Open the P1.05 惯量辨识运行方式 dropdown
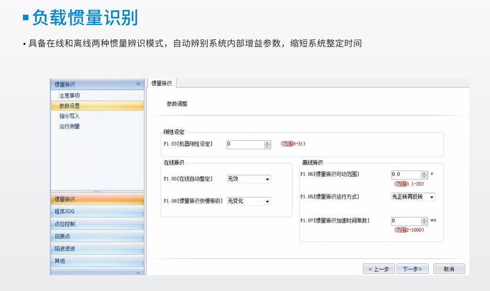Image resolution: width=490 pixels, height=291 pixels. click(413, 196)
